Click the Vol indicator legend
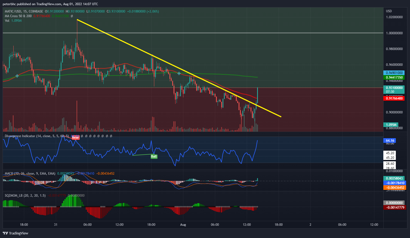The image size is (410, 238). coord(7,21)
